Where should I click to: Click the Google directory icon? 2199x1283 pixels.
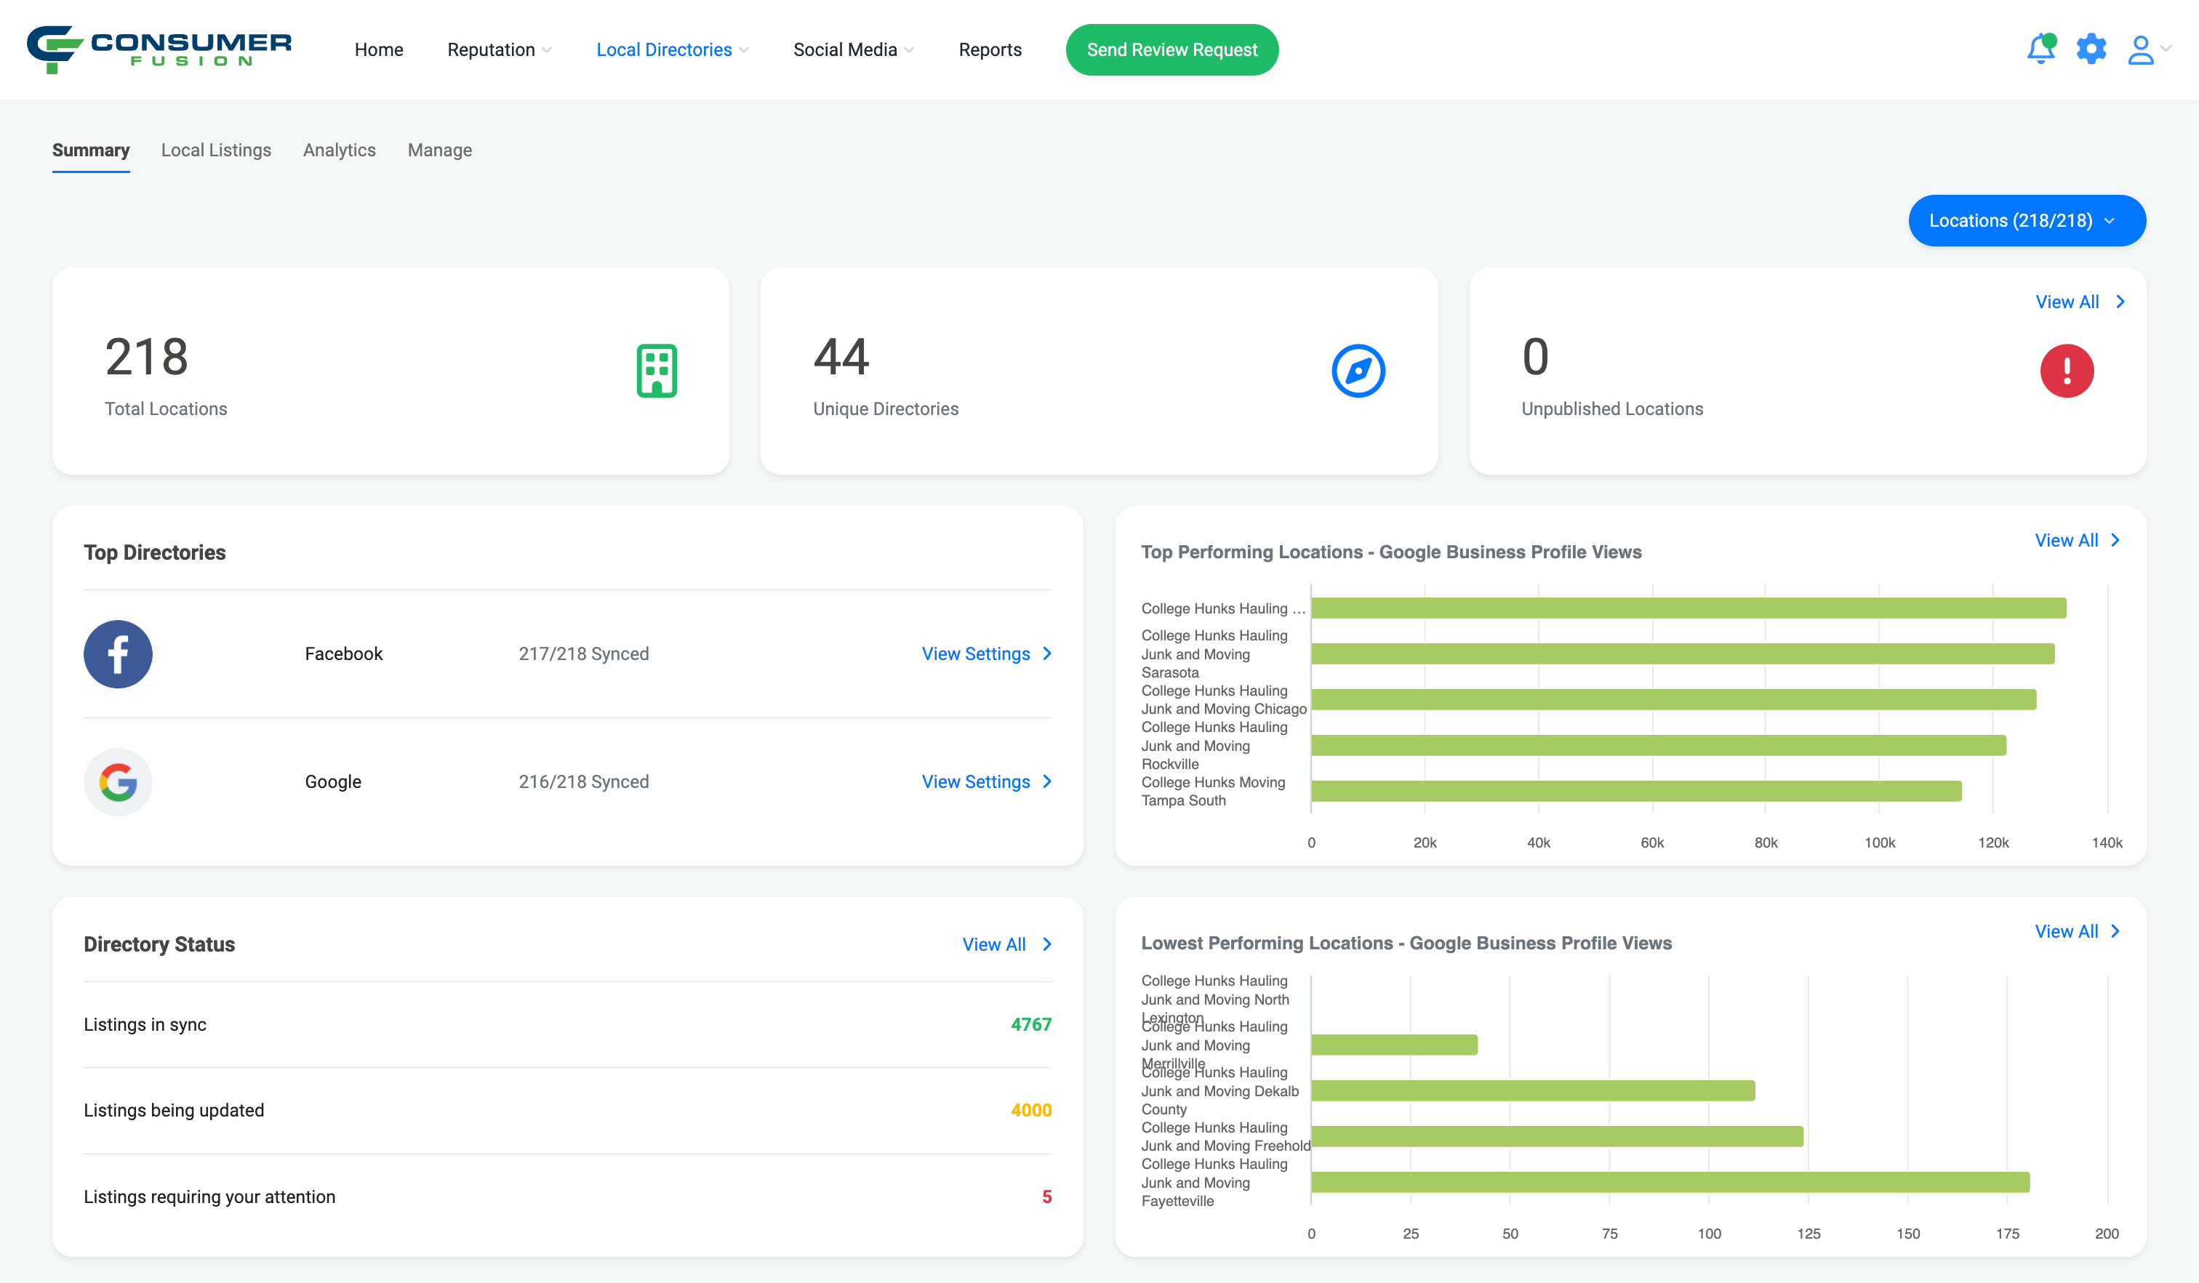(x=118, y=781)
